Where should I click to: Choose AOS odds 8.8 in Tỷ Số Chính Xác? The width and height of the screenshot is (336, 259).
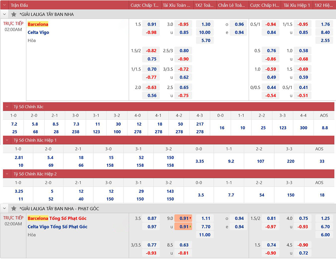coord(325,128)
